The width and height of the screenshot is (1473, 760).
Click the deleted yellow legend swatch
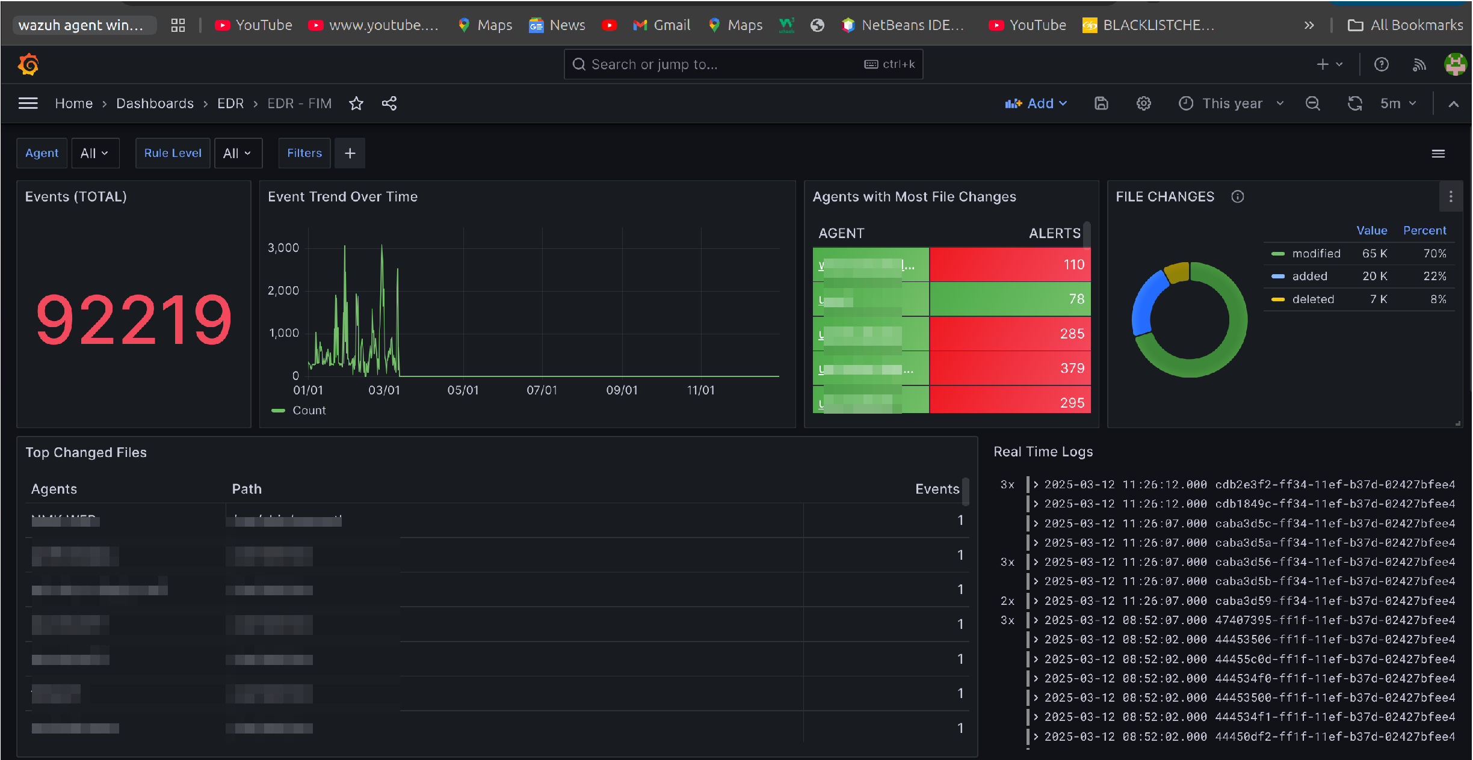point(1278,299)
